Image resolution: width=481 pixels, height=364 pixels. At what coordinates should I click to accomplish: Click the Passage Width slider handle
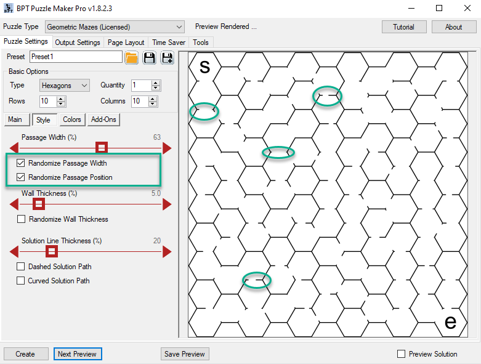click(x=102, y=147)
